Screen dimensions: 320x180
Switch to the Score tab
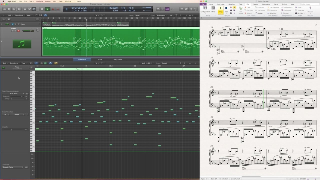(100, 59)
